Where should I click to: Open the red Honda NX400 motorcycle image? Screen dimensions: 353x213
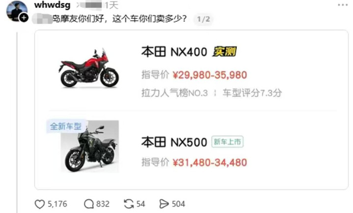coord(89,68)
